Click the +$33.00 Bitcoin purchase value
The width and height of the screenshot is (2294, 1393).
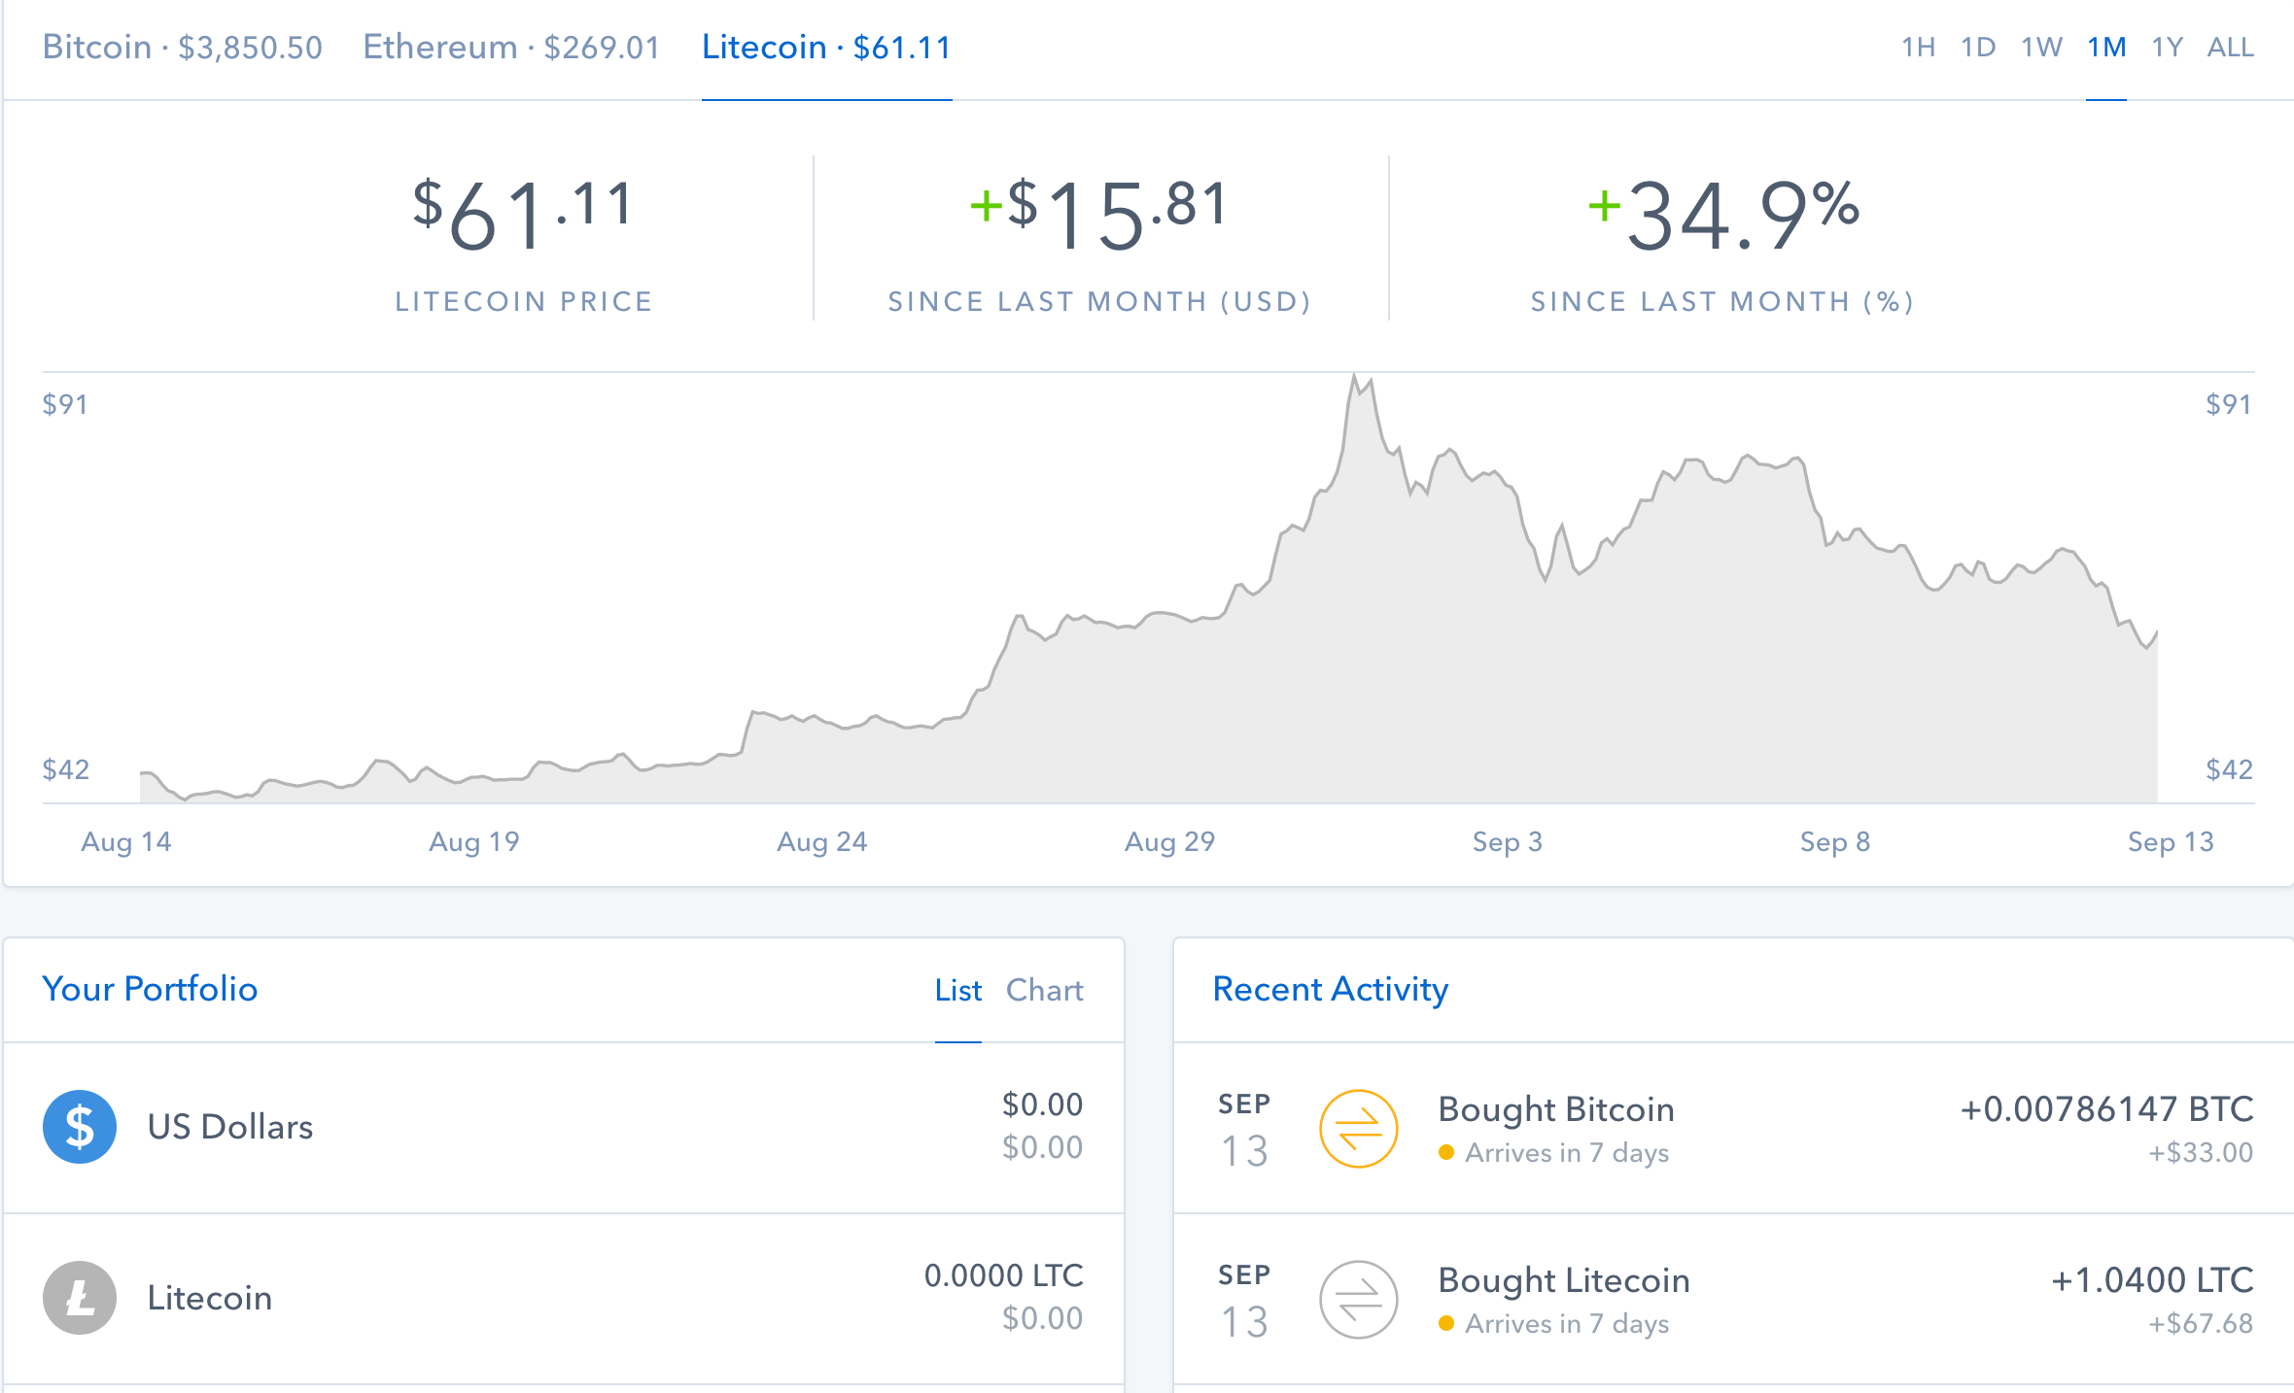coord(2201,1152)
